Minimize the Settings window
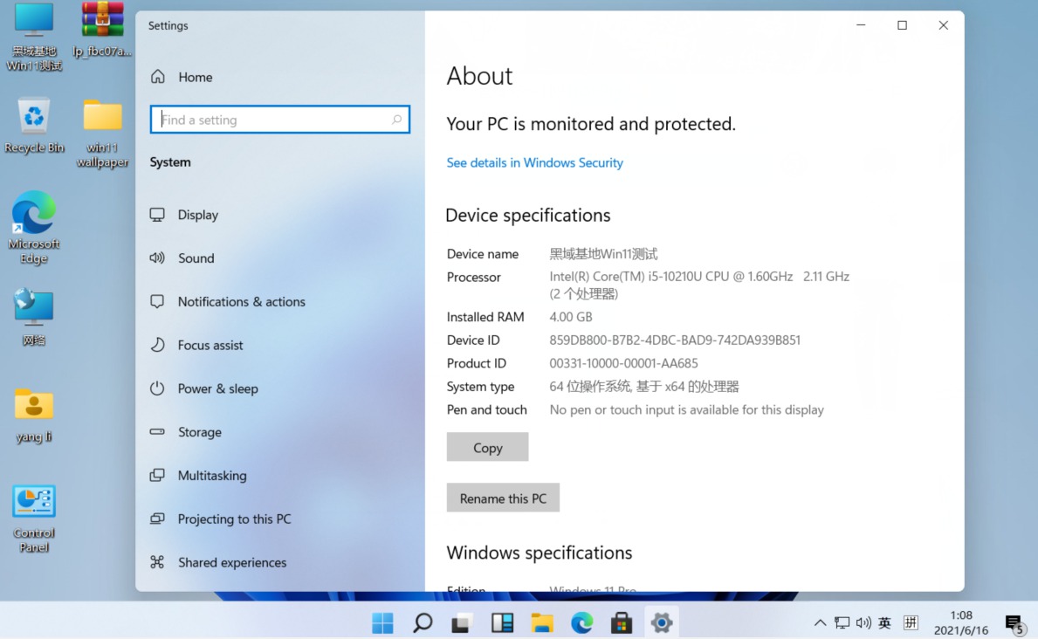 point(861,25)
